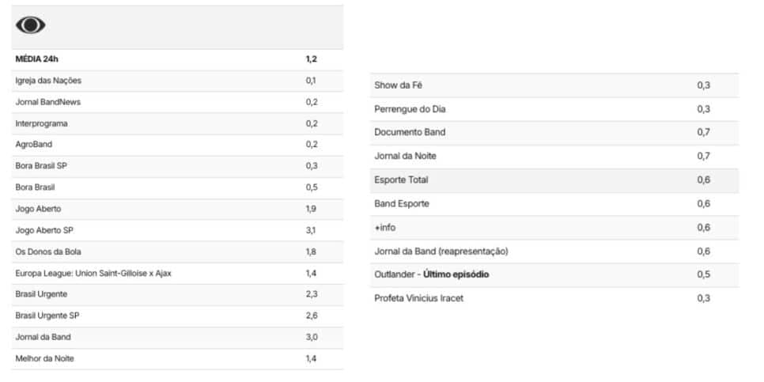Click Profeta Vinicius Iracet row
The width and height of the screenshot is (764, 382).
click(554, 298)
